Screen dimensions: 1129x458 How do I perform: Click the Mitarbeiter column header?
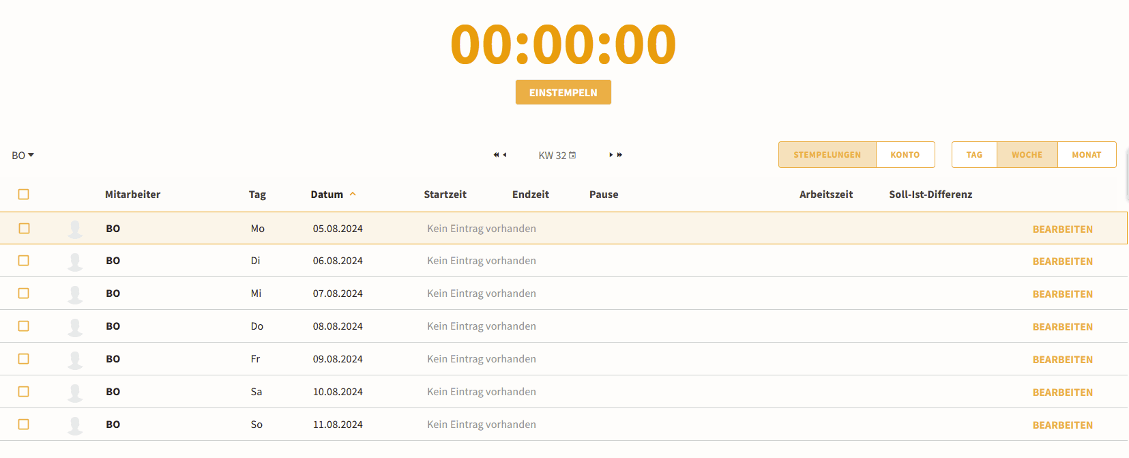click(x=132, y=195)
